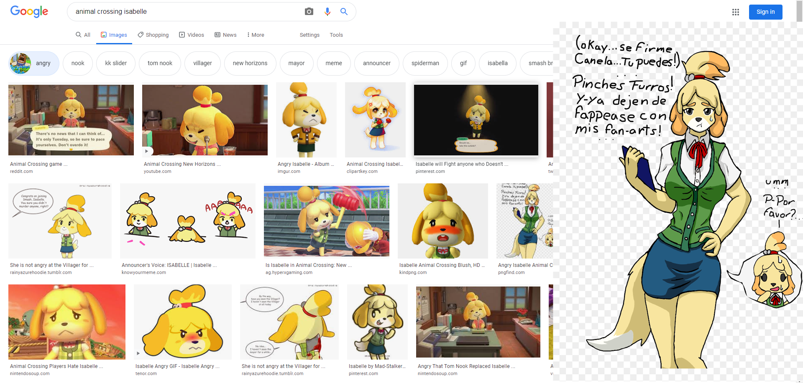
Task: Run search with magnifying glass icon
Action: tap(344, 12)
